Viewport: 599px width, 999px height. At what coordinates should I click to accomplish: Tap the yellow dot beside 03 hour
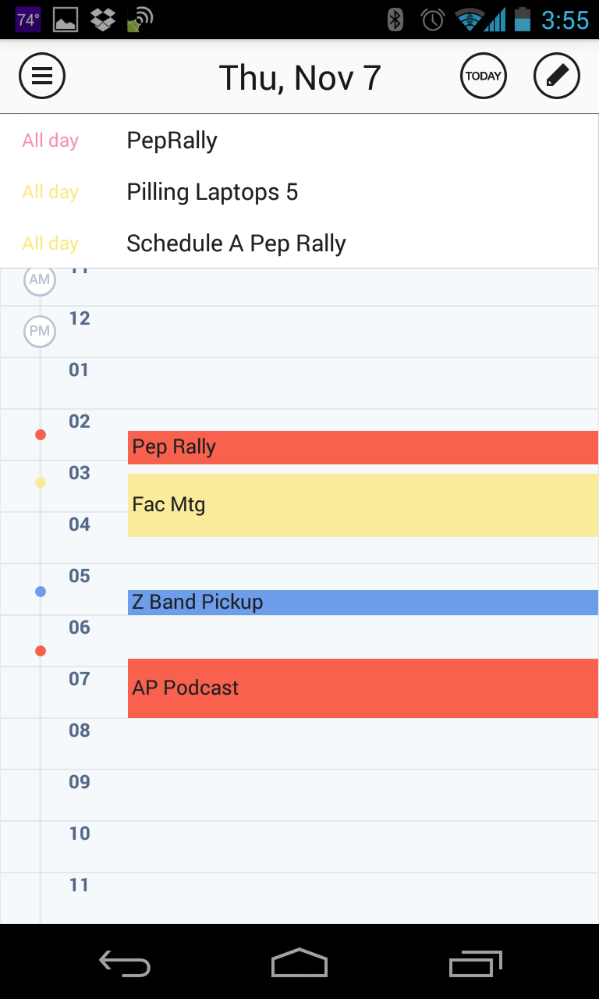(x=40, y=482)
